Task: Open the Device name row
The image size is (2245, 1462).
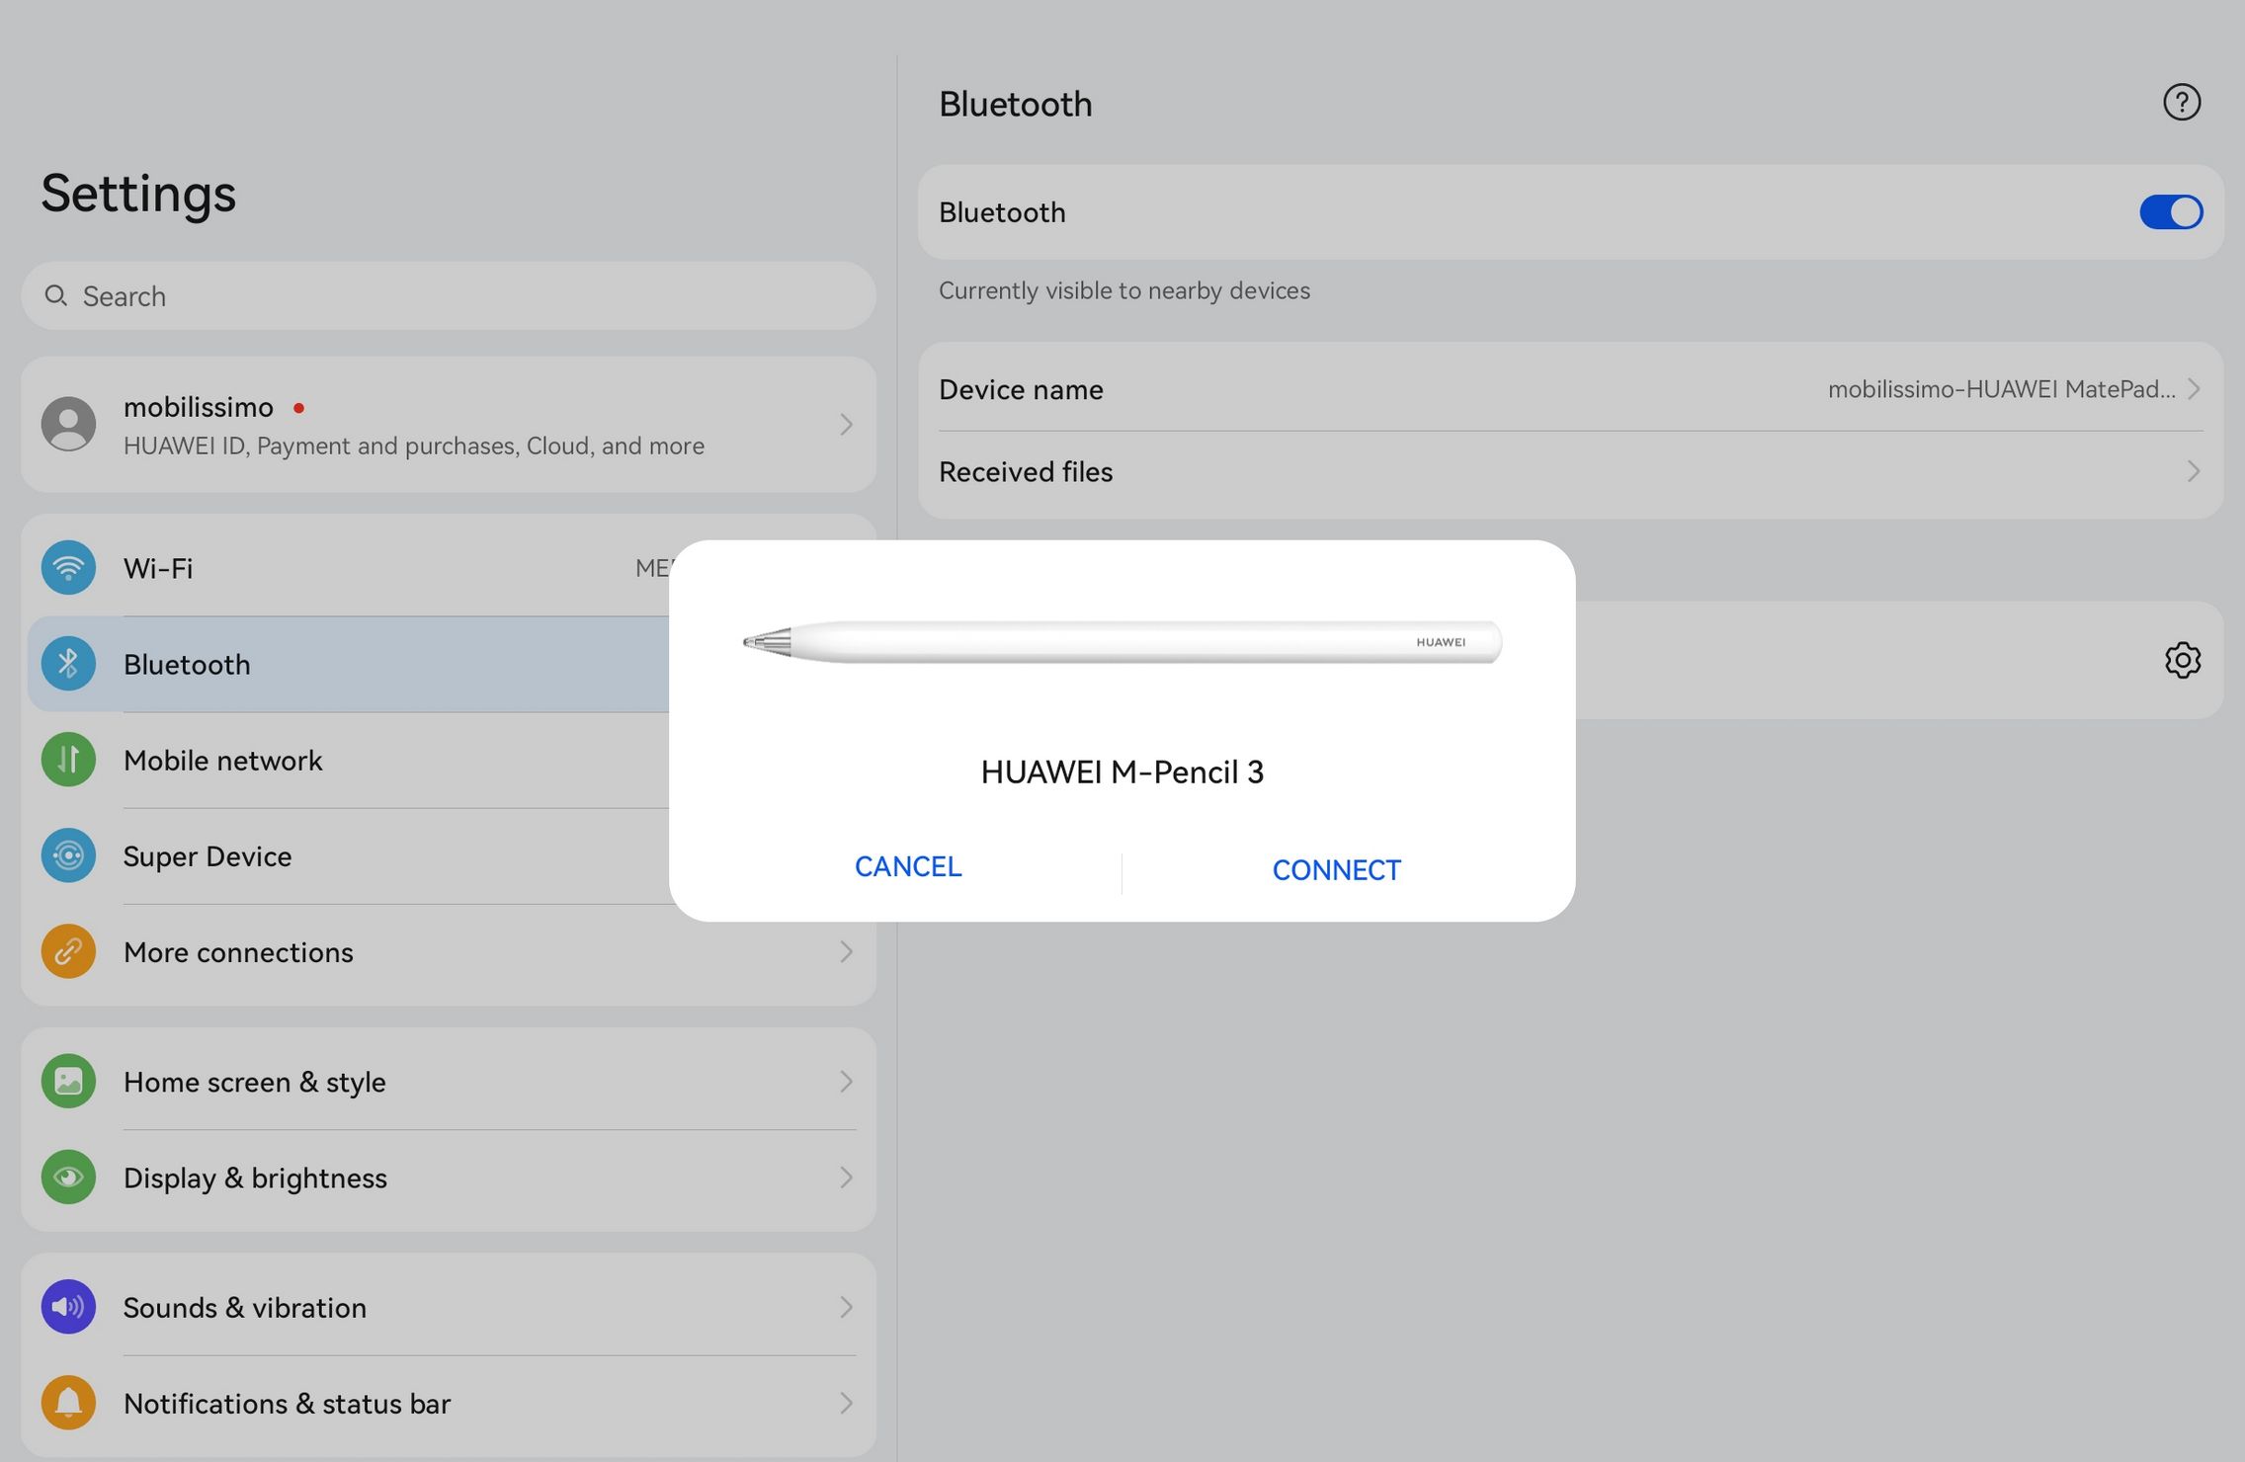Action: pyautogui.click(x=1570, y=389)
